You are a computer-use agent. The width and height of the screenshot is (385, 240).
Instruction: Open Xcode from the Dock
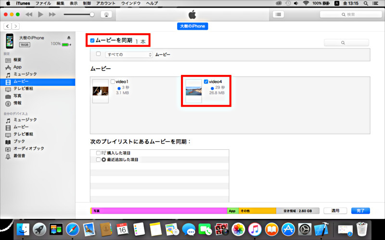coord(321,229)
